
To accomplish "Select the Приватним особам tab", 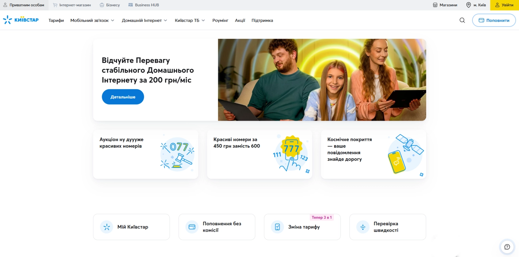I will (x=24, y=5).
